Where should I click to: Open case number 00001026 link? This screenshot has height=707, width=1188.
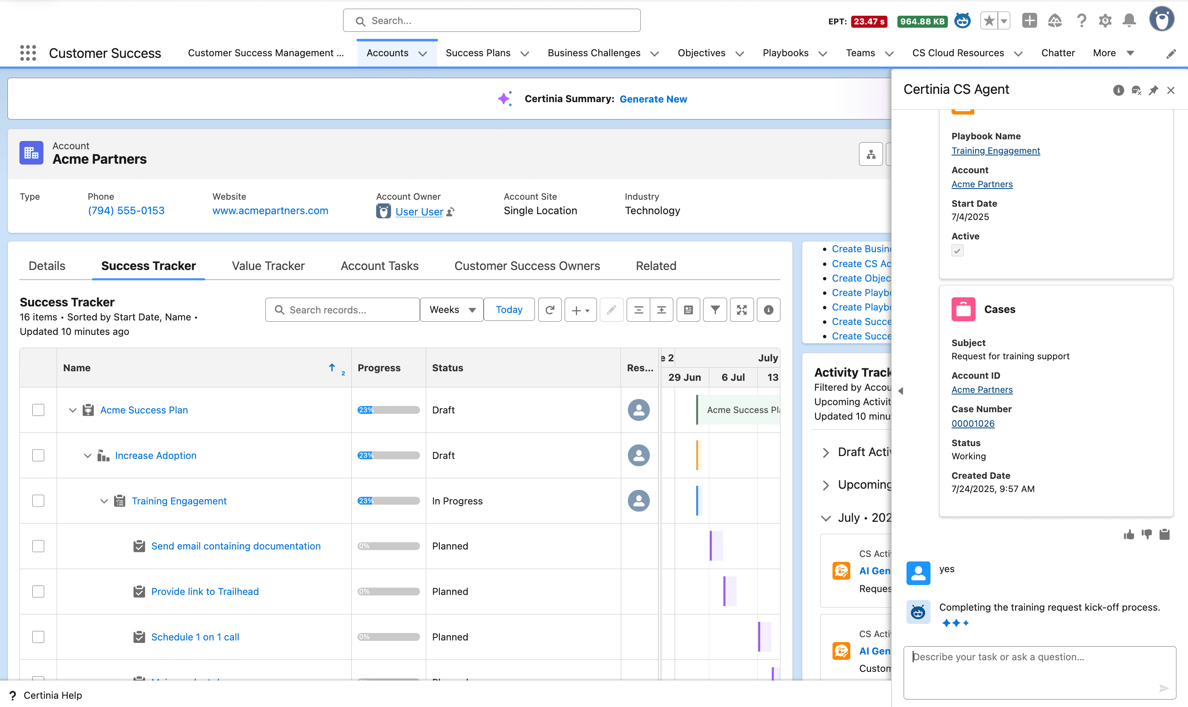click(x=973, y=423)
